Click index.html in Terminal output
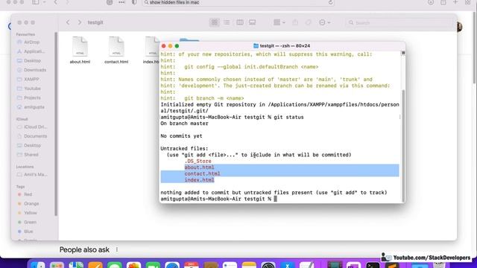The height and width of the screenshot is (268, 477). pos(199,180)
